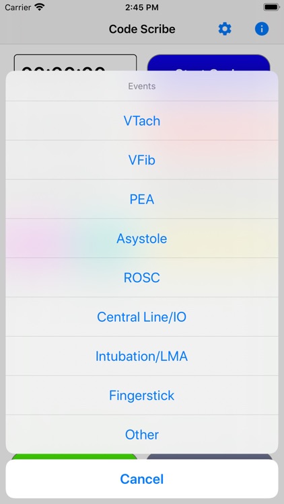Choose Other in the Events sheet

click(x=142, y=434)
